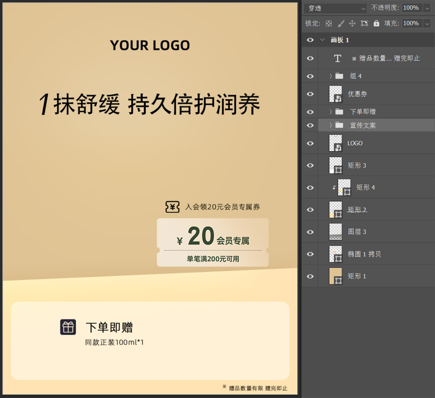Select the 矩形 2 layer thumbnail
Image resolution: width=435 pixels, height=398 pixels.
coord(335,210)
